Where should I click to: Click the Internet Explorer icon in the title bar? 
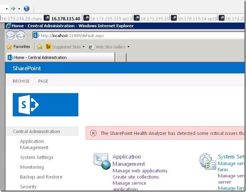coord(8,26)
